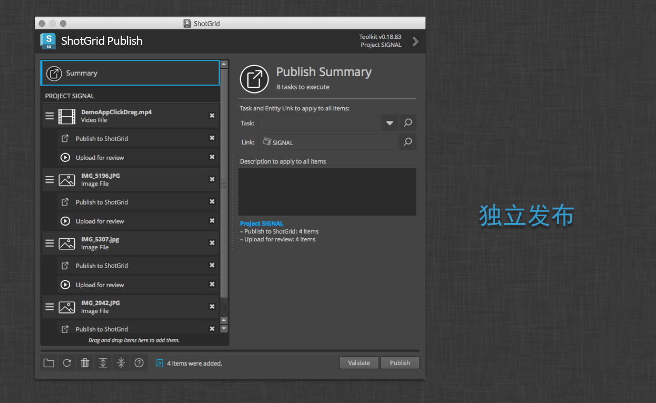Click the image icon of IMG_5207.jpg
Image resolution: width=656 pixels, height=403 pixels.
tap(67, 243)
